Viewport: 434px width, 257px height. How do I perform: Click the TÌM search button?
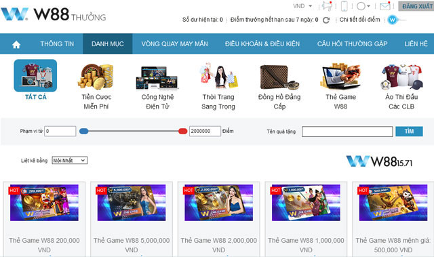[x=409, y=132]
